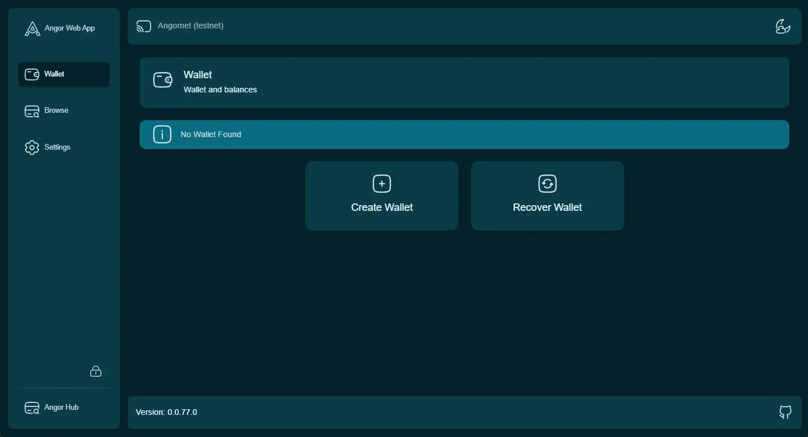Viewport: 808px width, 437px height.
Task: Click the 'Angor Web App' title text
Action: (70, 28)
